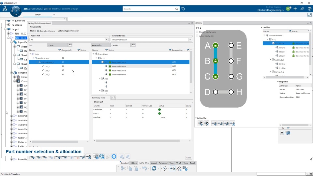Click the Cut scissors icon
Viewport: 313px width, 176px height.
(123, 169)
